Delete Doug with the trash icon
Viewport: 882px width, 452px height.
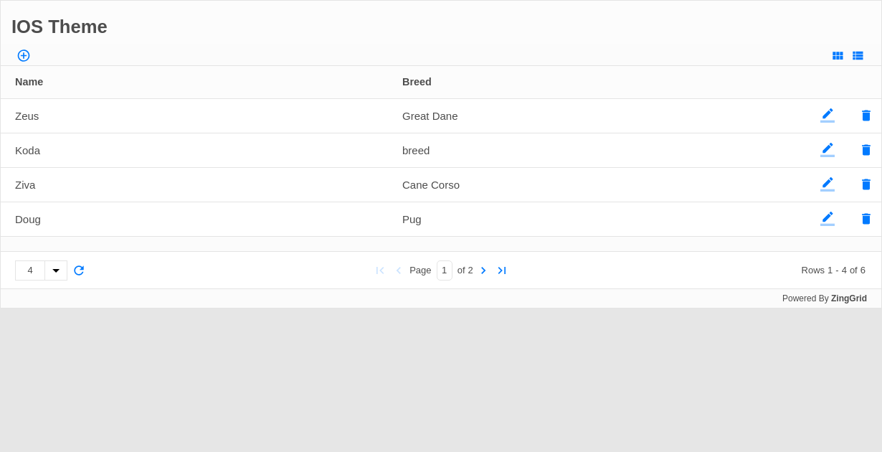[x=866, y=219]
